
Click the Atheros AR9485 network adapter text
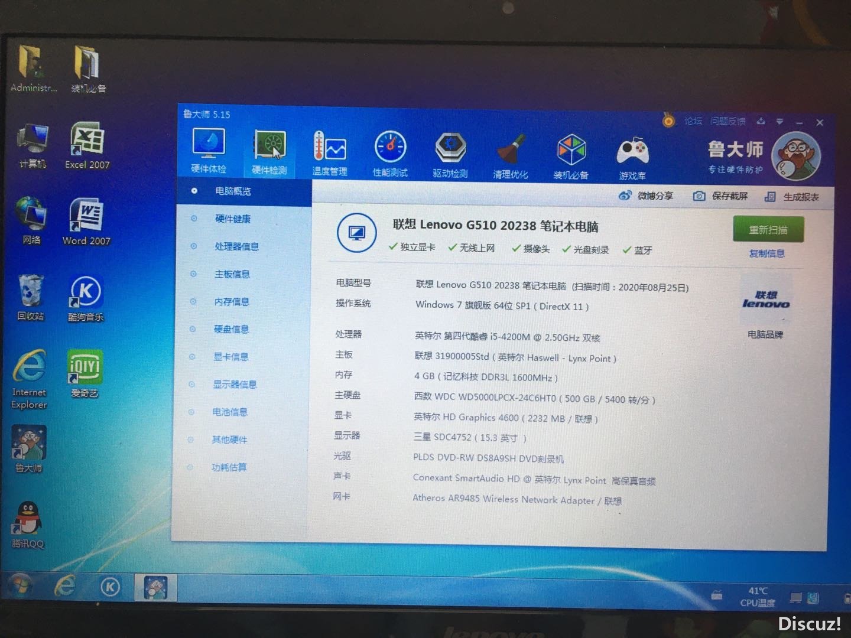point(517,500)
